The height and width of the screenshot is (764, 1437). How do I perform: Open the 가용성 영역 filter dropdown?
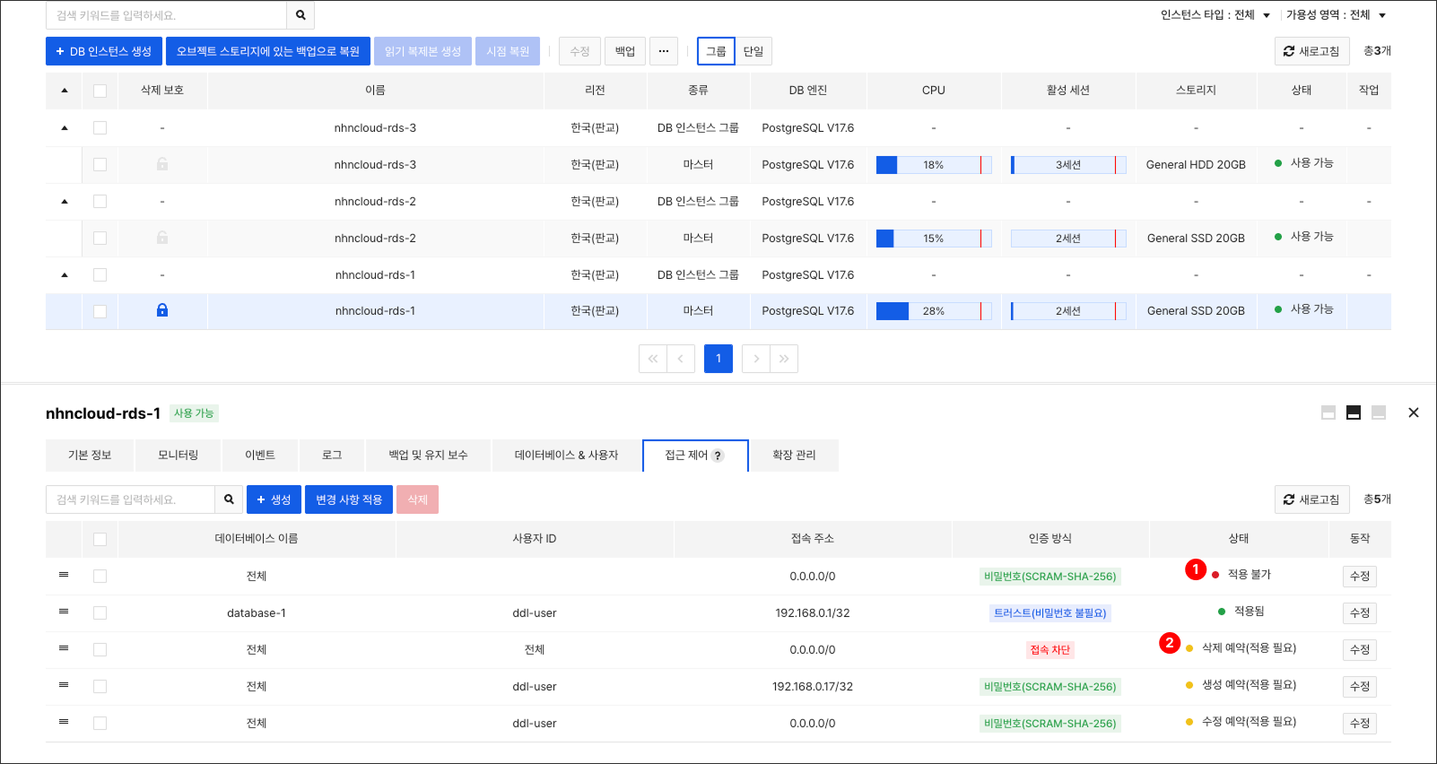tap(1337, 15)
